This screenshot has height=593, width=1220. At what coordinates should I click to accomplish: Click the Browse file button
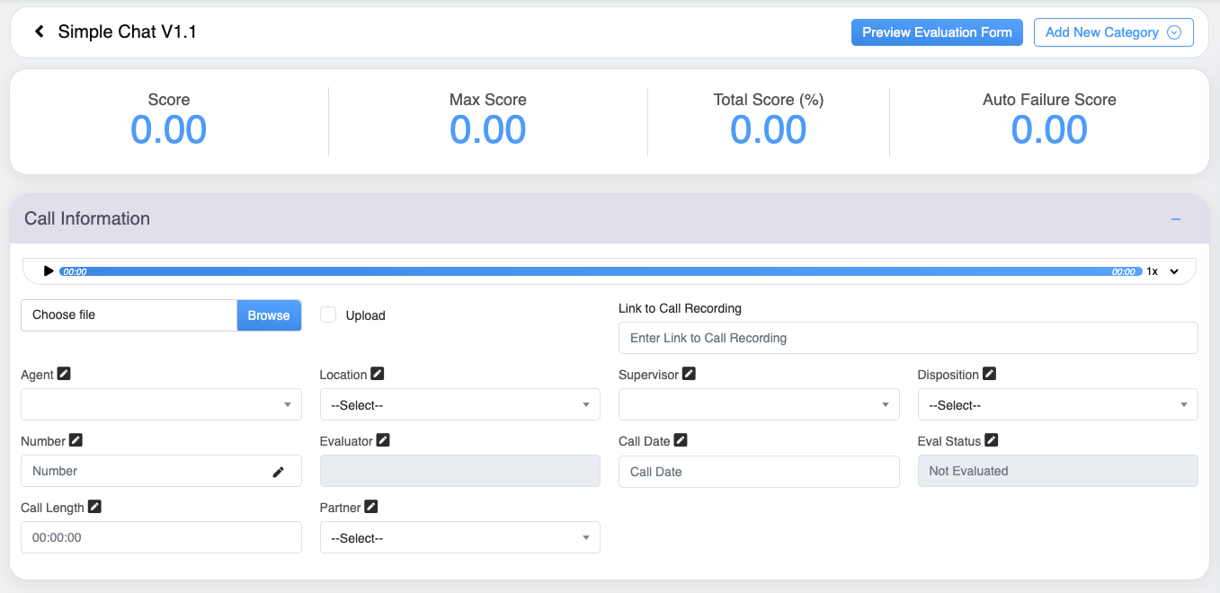tap(269, 315)
